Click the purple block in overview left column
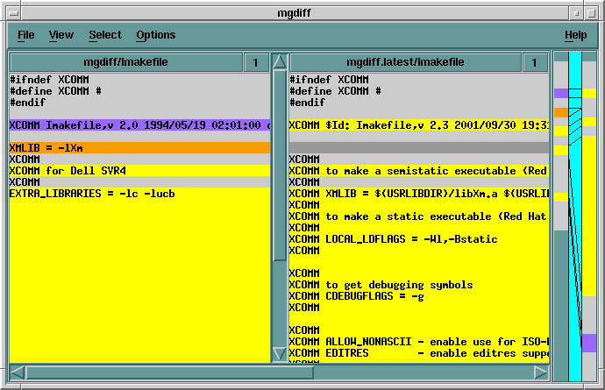Viewport: 605px width, 390px height. pyautogui.click(x=561, y=93)
